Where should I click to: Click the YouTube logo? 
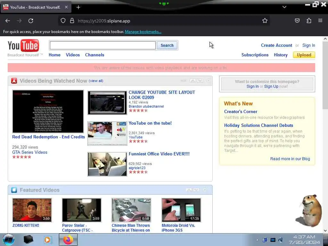(x=23, y=45)
